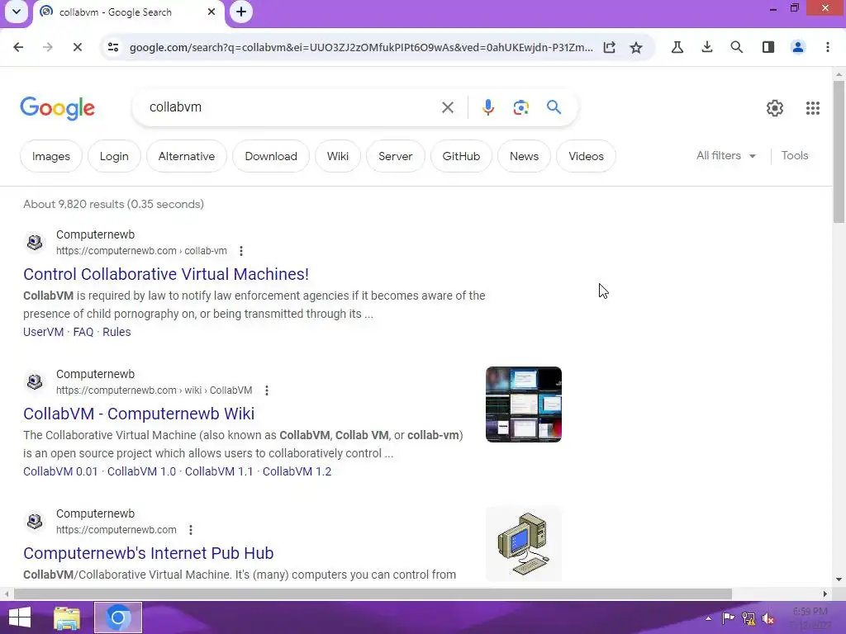Screen dimensions: 846x634
Task: Open the CollabVM 0.01 sitelink
Action: [x=60, y=471]
